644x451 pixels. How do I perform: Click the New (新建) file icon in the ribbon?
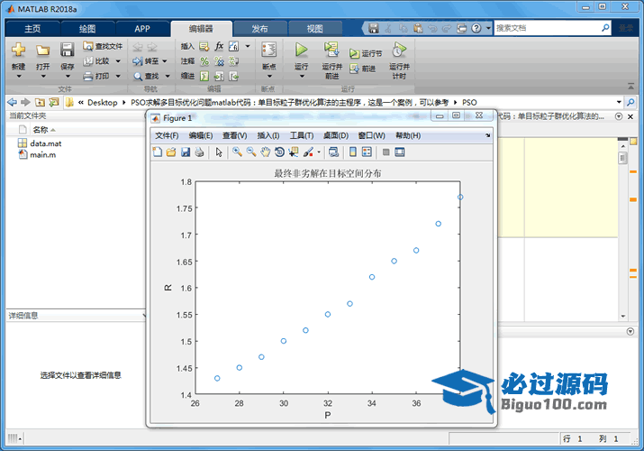pos(19,50)
